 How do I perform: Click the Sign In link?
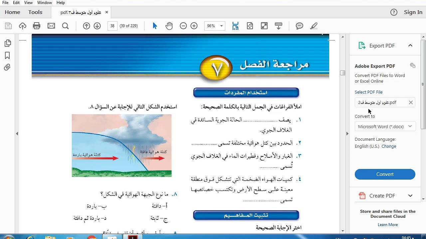tap(413, 12)
